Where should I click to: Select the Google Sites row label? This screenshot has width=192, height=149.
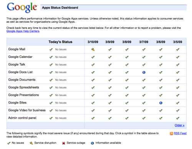coord(17,103)
